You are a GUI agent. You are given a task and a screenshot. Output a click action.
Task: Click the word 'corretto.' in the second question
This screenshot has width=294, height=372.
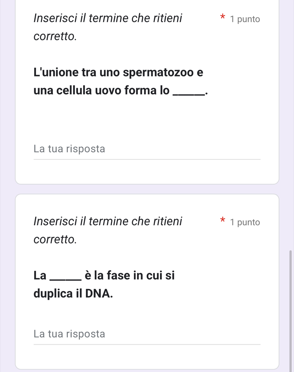coord(55,240)
